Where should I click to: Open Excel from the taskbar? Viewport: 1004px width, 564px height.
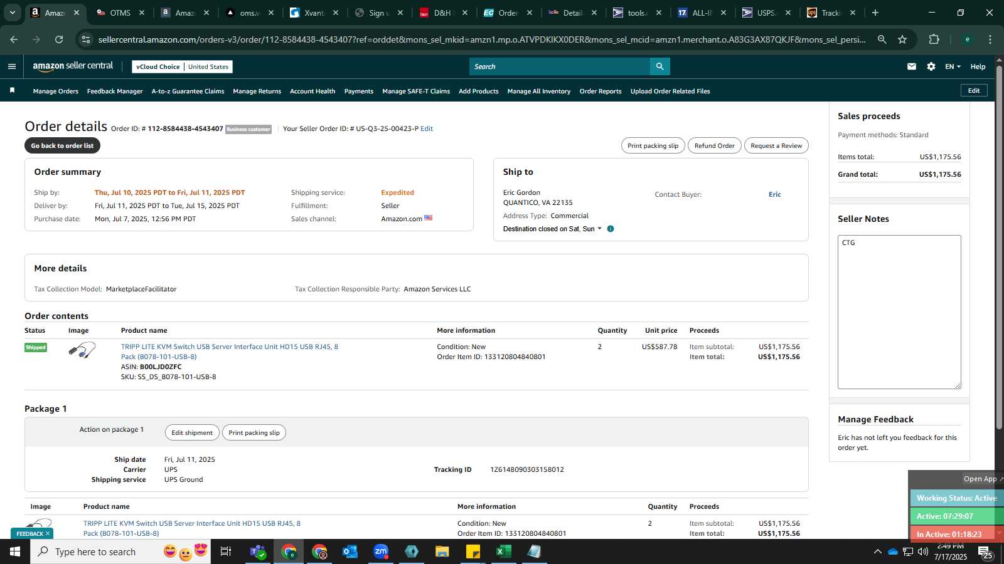tap(503, 551)
